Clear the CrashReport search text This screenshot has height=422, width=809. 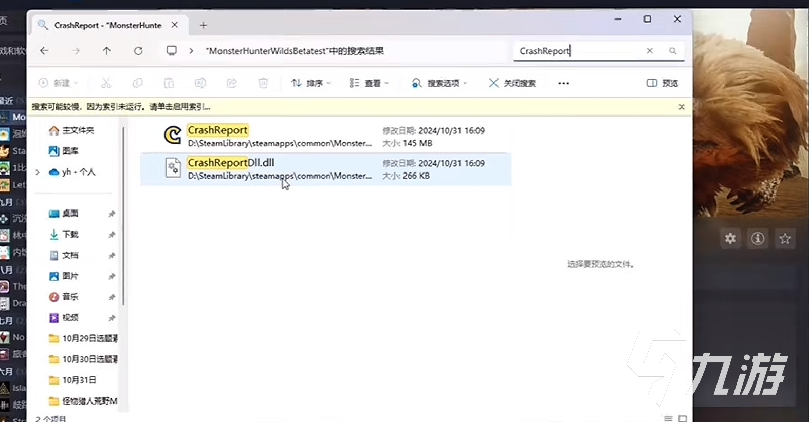pyautogui.click(x=650, y=51)
